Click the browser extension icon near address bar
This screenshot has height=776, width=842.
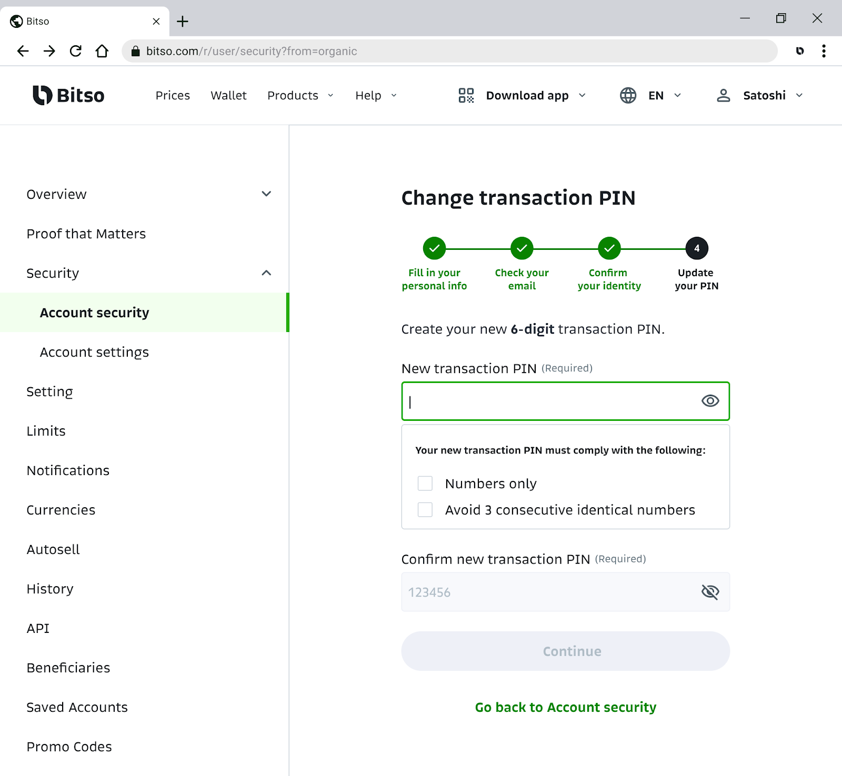point(800,51)
